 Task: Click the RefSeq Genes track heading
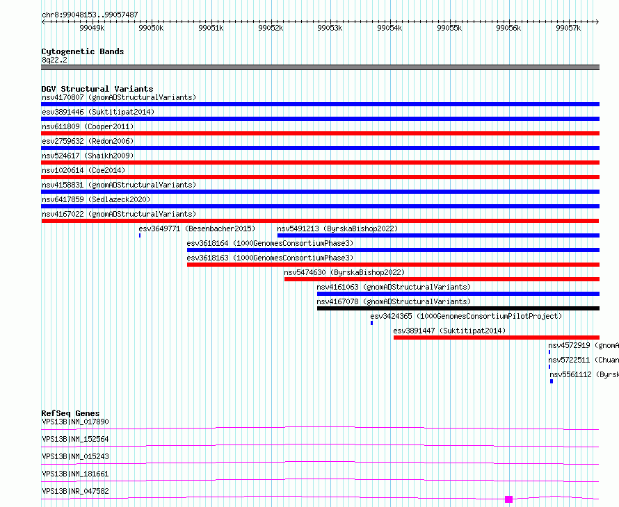[70, 413]
